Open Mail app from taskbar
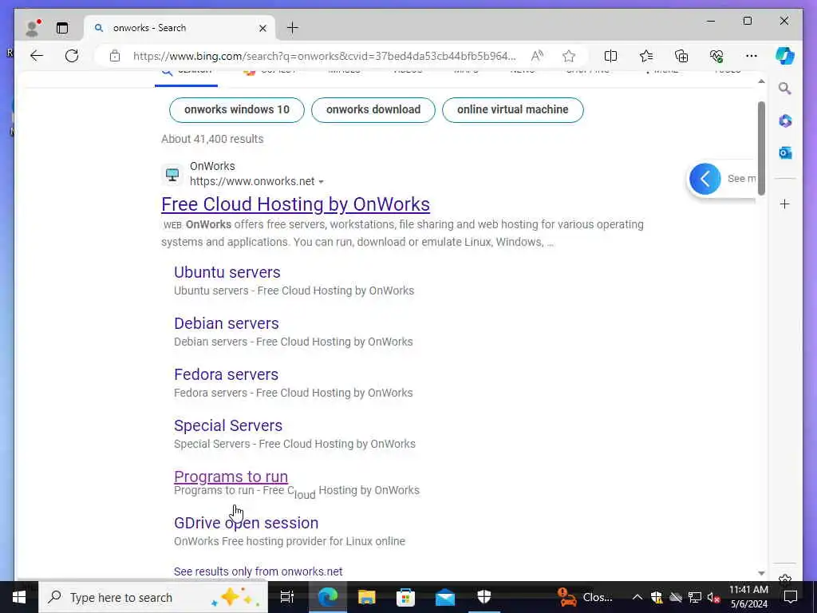 click(x=445, y=597)
